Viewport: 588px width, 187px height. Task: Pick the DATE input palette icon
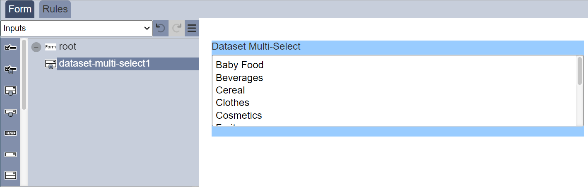[10, 133]
